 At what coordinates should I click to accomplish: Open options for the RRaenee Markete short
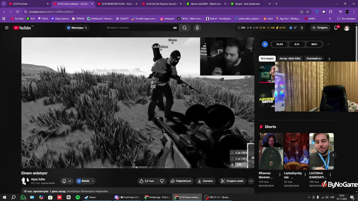click(280, 175)
